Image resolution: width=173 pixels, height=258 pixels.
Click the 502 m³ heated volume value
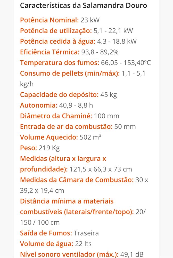(x=90, y=137)
